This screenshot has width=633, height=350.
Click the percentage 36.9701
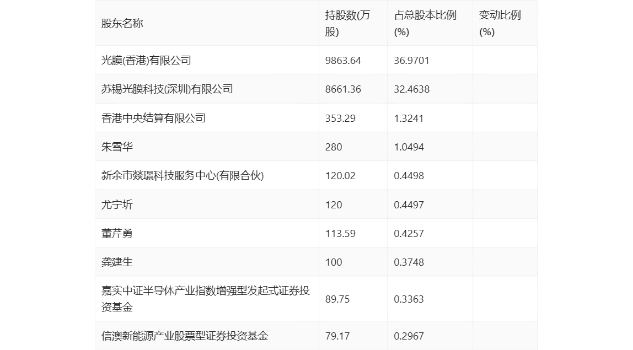412,61
